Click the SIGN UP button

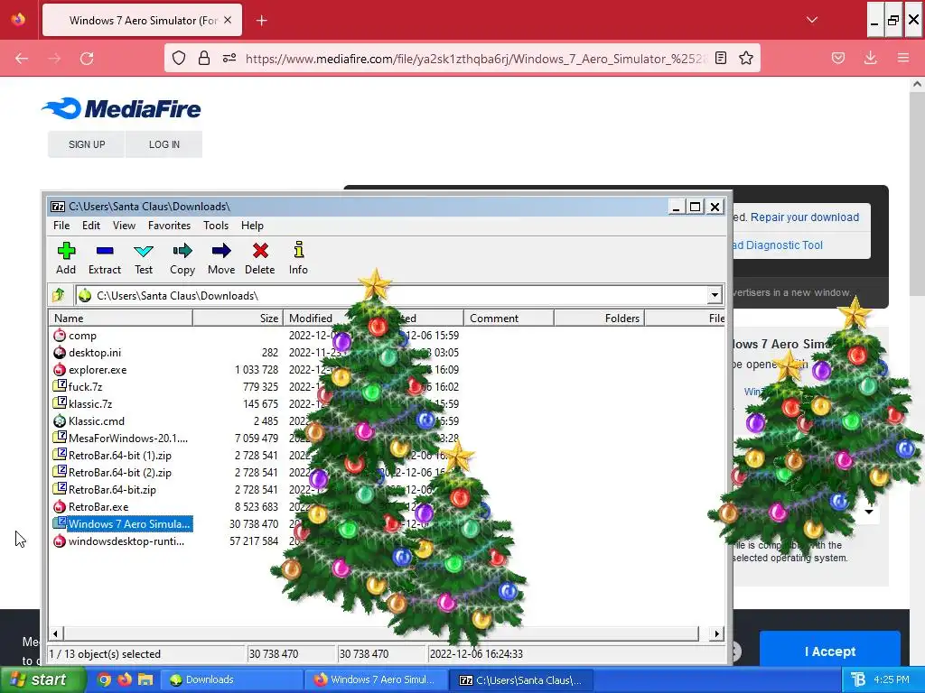pyautogui.click(x=87, y=144)
